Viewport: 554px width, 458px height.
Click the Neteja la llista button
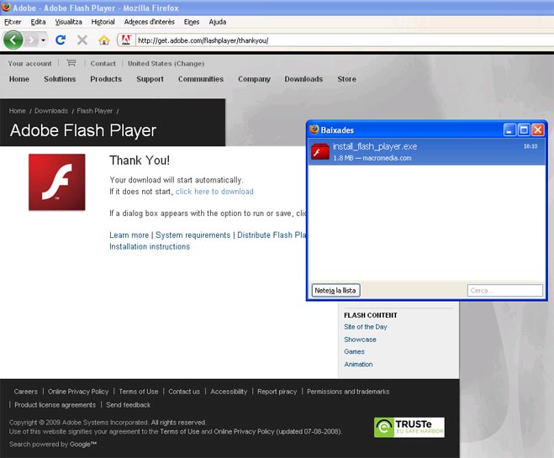coord(335,291)
